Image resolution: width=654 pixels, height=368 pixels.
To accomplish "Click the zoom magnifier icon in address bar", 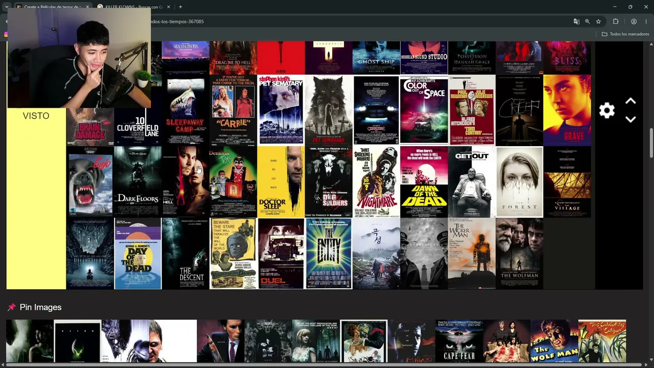I will coord(588,21).
